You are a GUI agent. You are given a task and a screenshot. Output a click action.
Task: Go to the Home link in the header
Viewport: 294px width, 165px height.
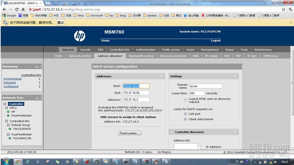(x=105, y=41)
